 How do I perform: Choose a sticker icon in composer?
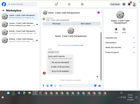[x=52, y=85]
